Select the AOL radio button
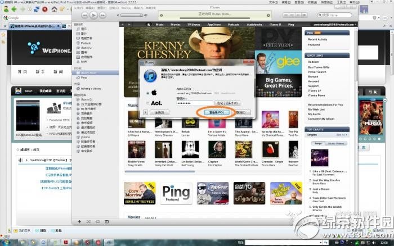The height and width of the screenshot is (246, 394). coord(147,103)
